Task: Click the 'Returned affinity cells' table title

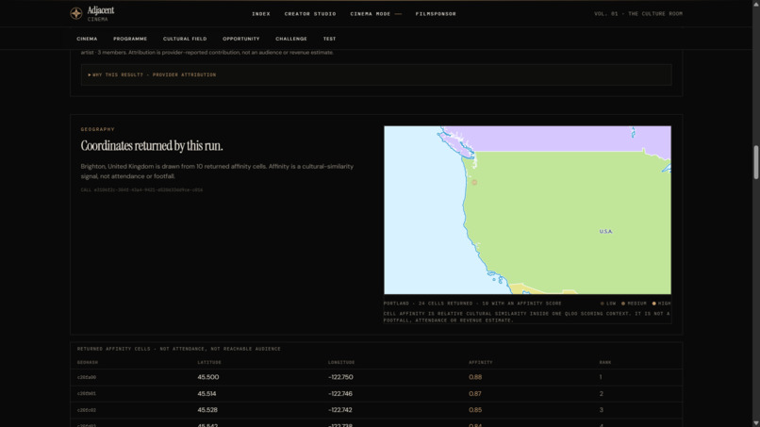Action: click(x=178, y=349)
